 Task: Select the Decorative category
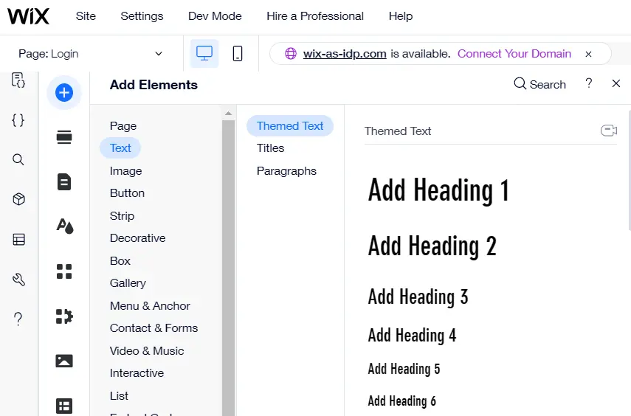[x=137, y=238]
